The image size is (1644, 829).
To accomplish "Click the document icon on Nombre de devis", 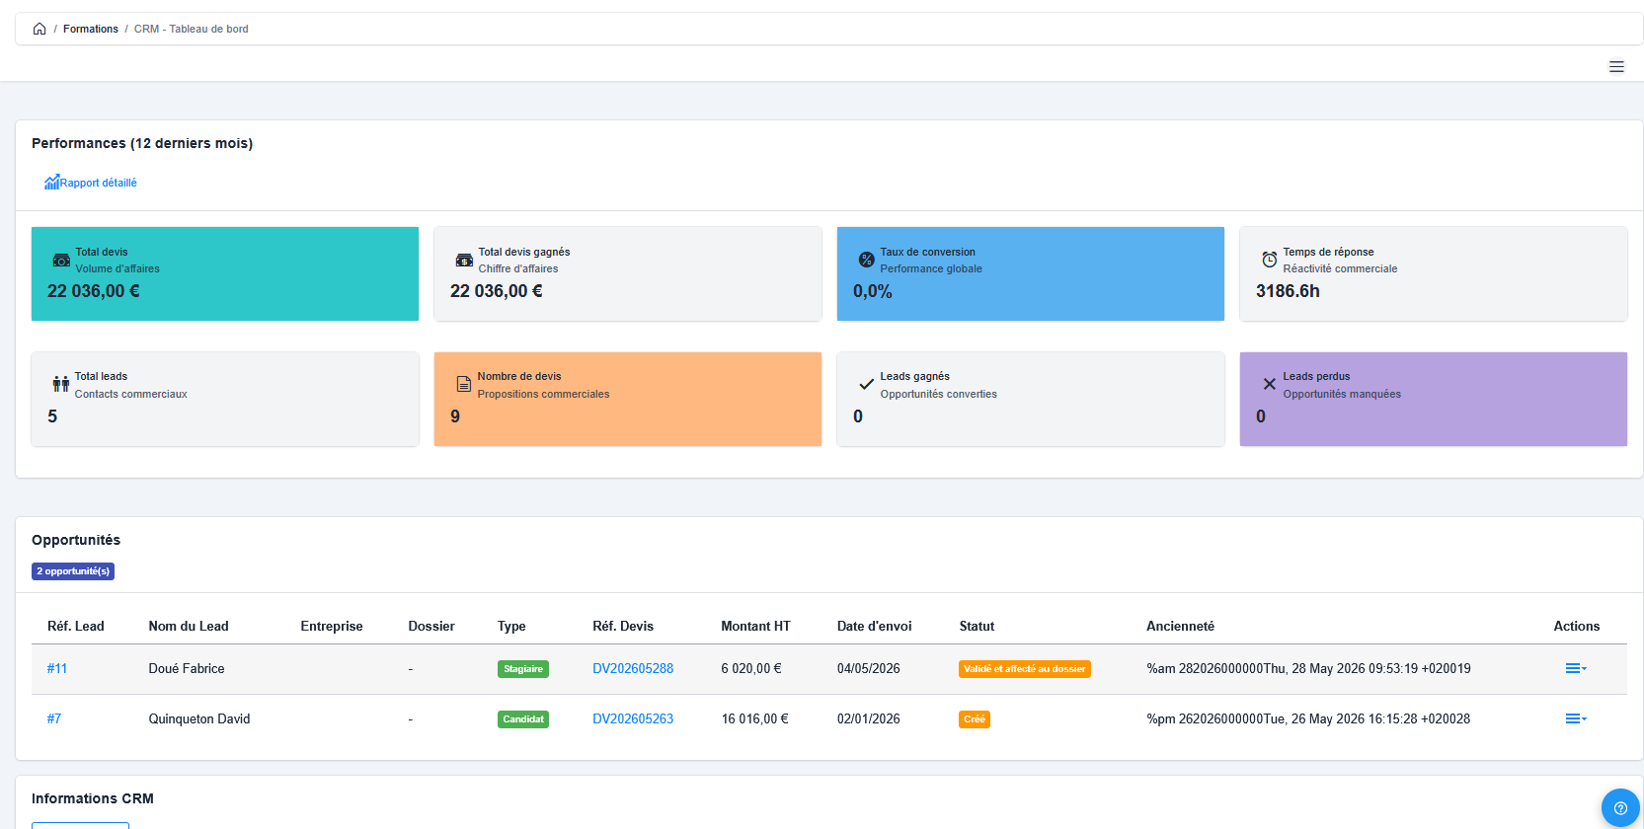I will click(463, 384).
